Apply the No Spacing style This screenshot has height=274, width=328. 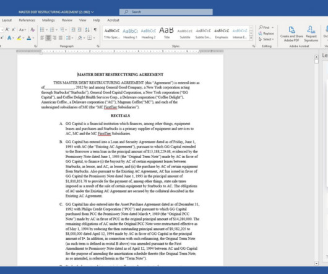(112, 33)
